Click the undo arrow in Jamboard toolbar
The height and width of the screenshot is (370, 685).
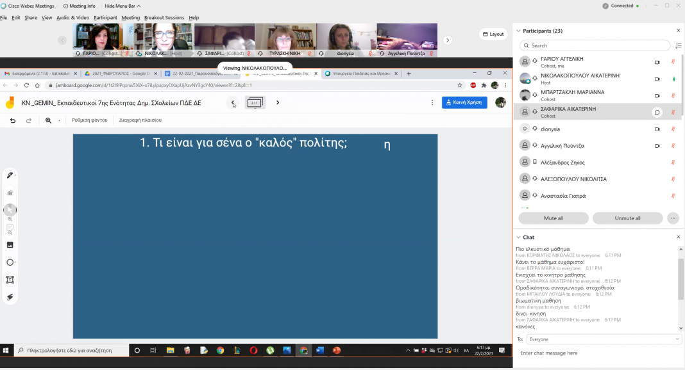13,120
